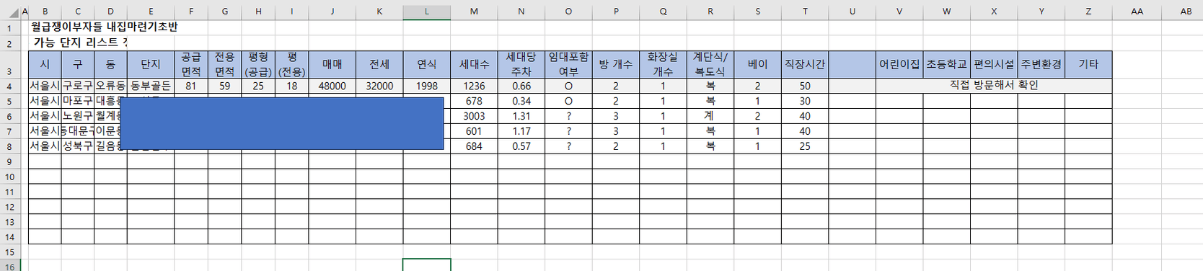
Task: Click the 성북구 cell
Action: pos(78,146)
